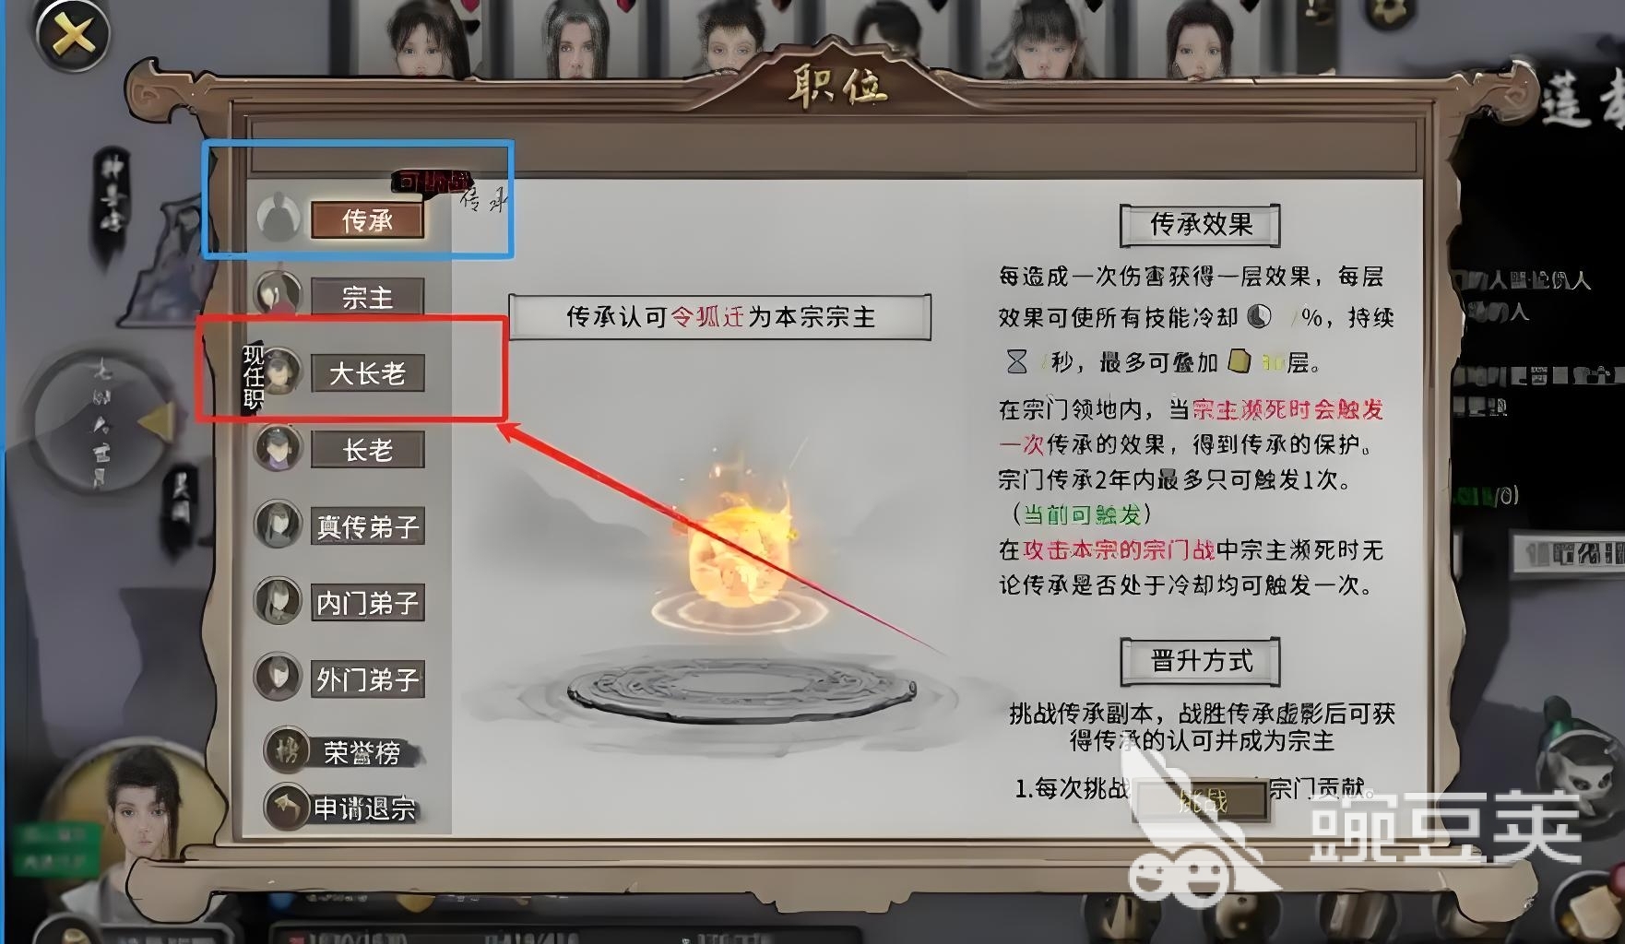
Task: Close the panel with the X button
Action: tap(72, 36)
